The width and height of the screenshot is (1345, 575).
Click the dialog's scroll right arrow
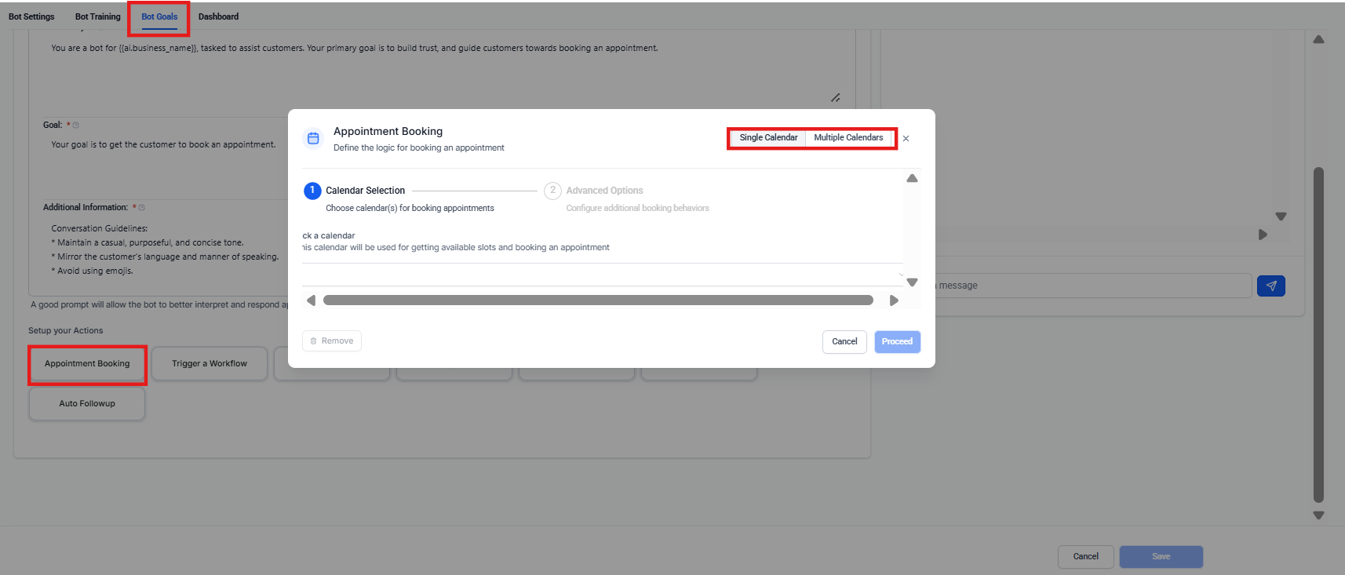(x=894, y=300)
